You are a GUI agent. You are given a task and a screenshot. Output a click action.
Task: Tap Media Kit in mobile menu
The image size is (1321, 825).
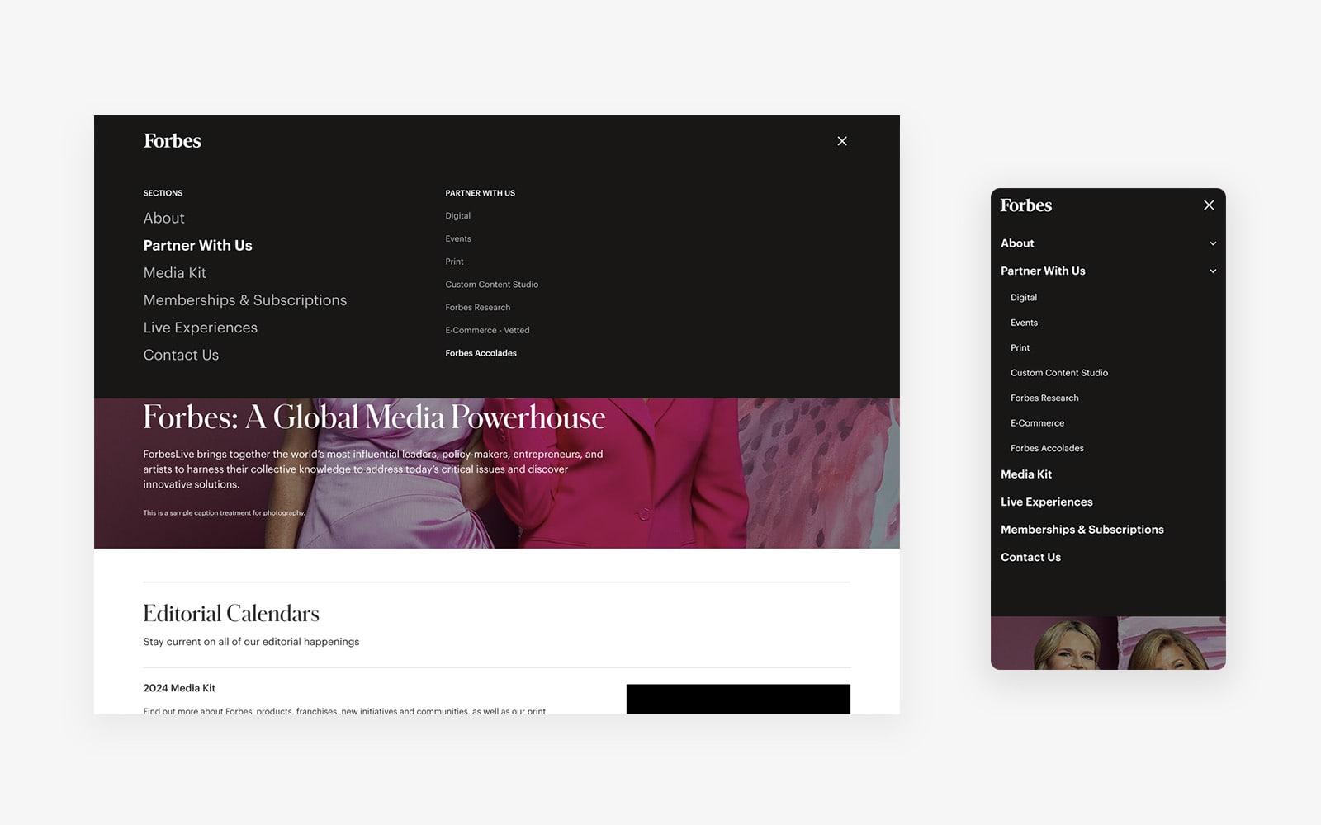(1025, 474)
